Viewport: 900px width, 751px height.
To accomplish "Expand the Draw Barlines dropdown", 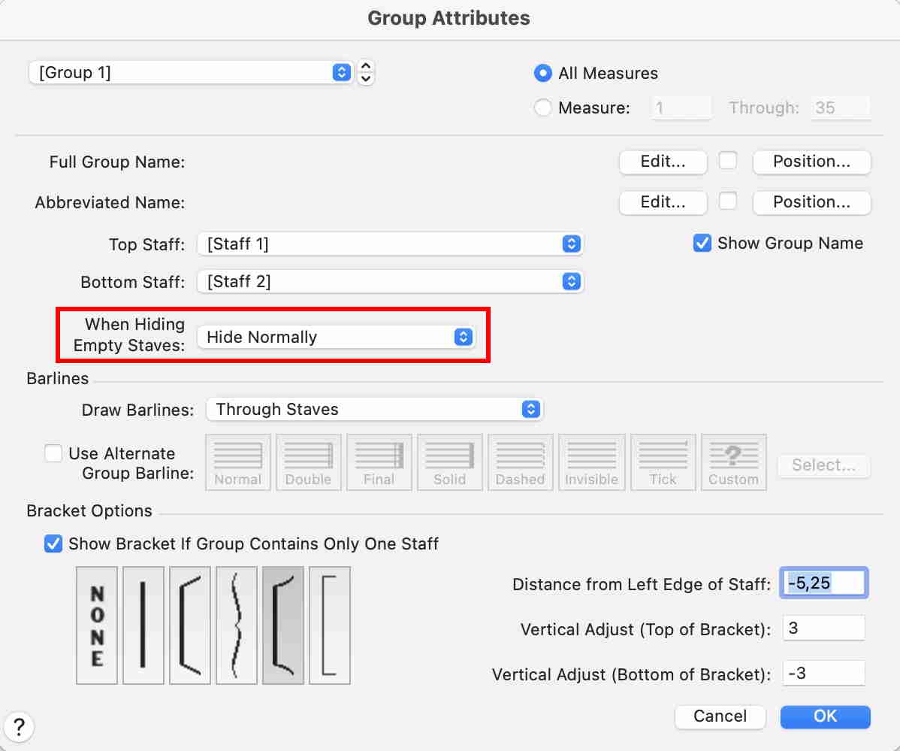I will (x=374, y=410).
